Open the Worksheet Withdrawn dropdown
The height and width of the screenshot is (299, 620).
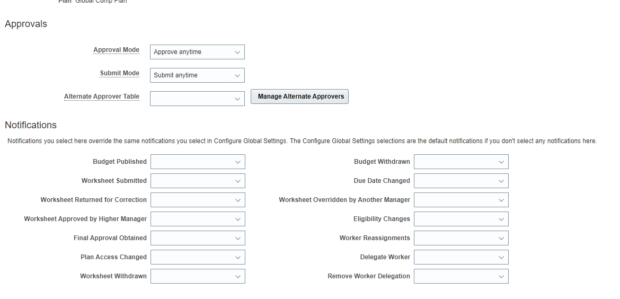(198, 276)
